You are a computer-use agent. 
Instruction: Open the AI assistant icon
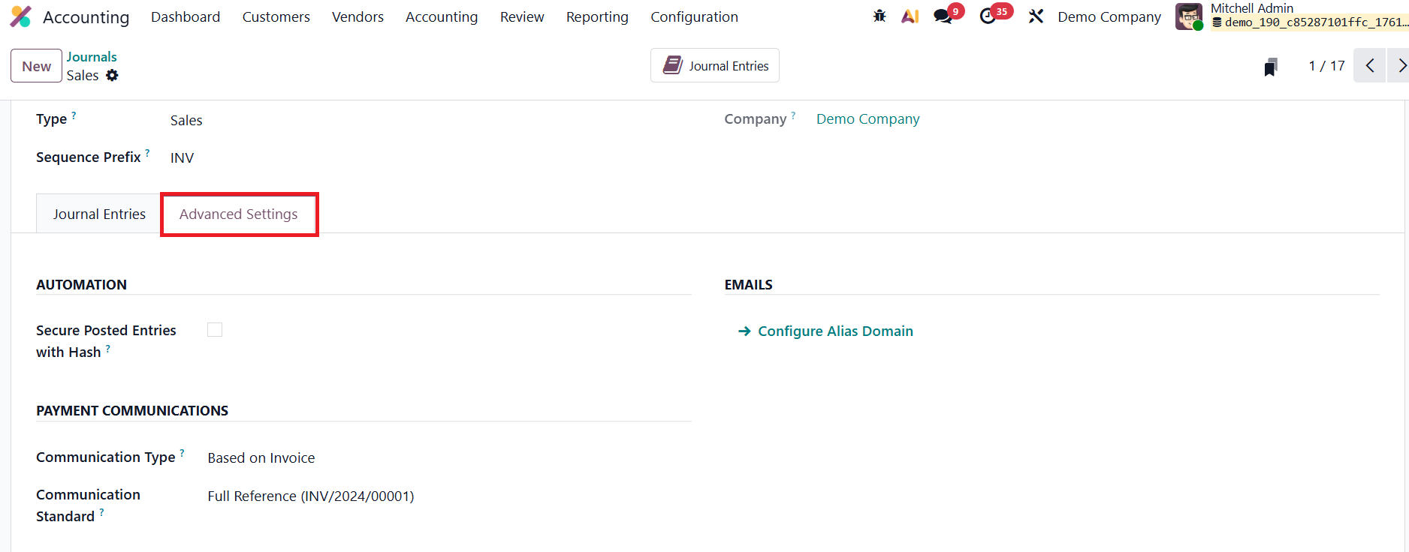point(910,16)
